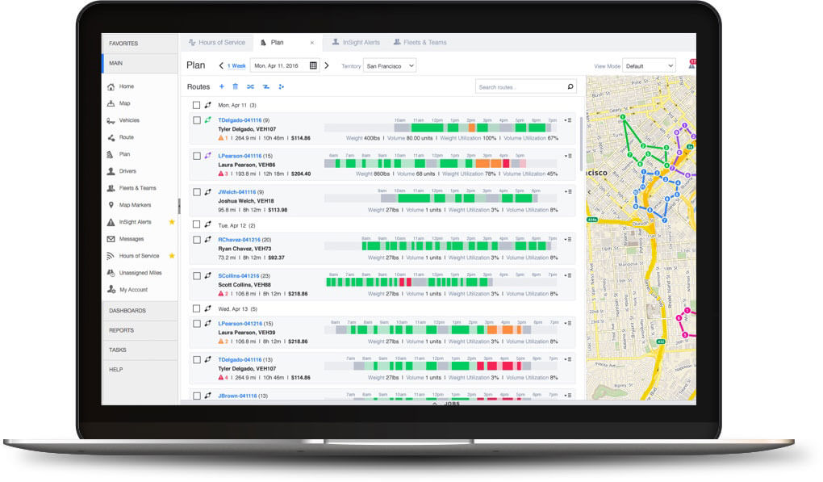823x482 pixels.
Task: Open the Territory San Francisco dropdown
Action: [390, 65]
